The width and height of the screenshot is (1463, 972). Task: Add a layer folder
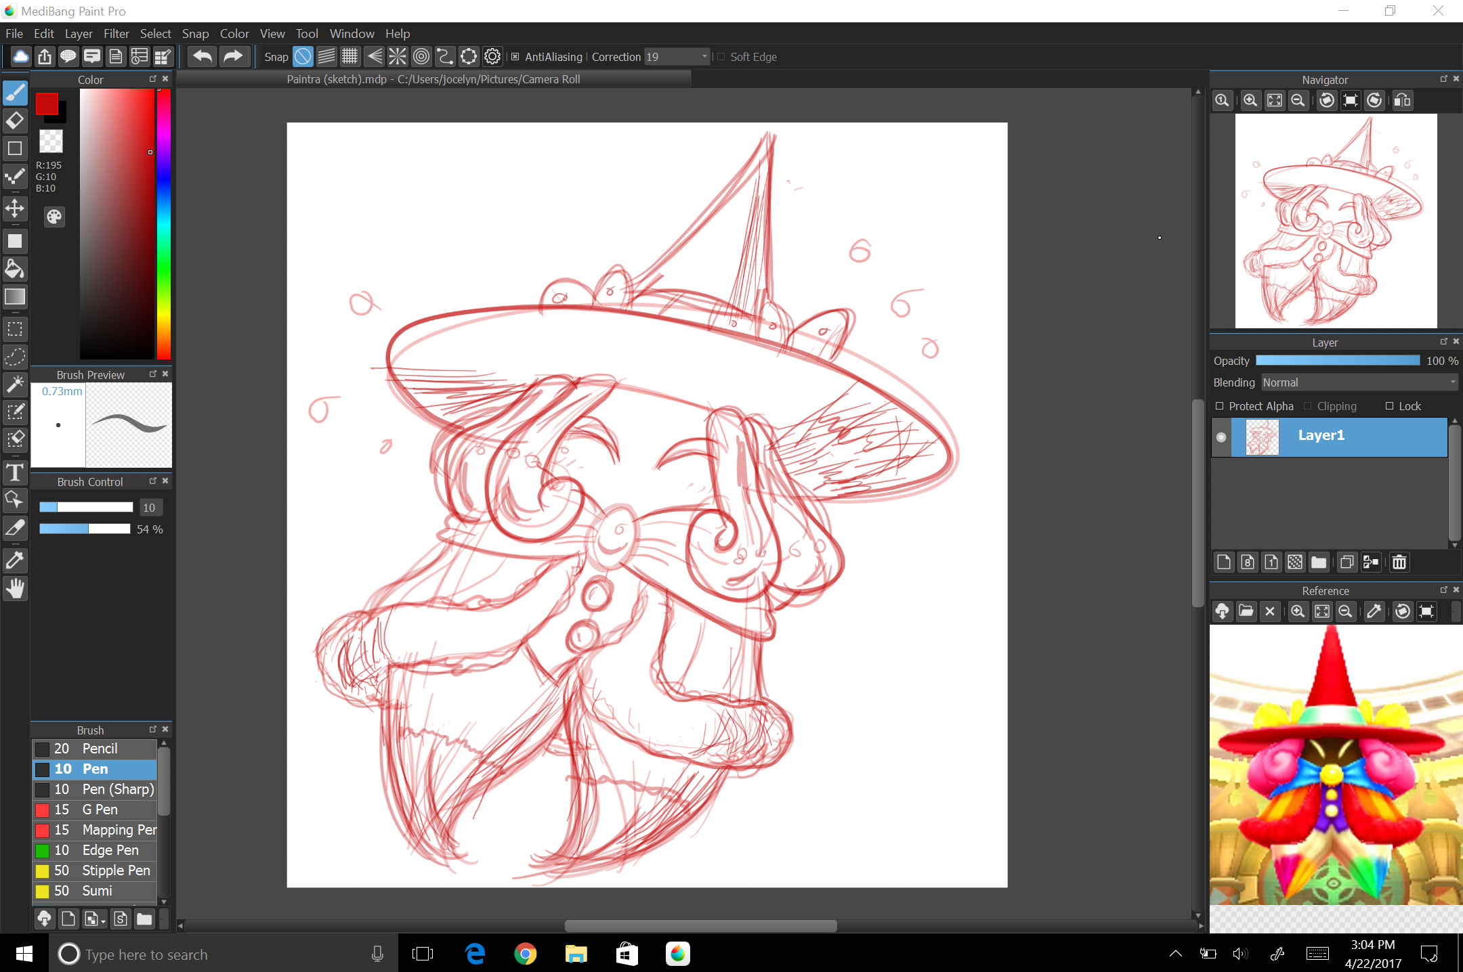(x=1319, y=562)
